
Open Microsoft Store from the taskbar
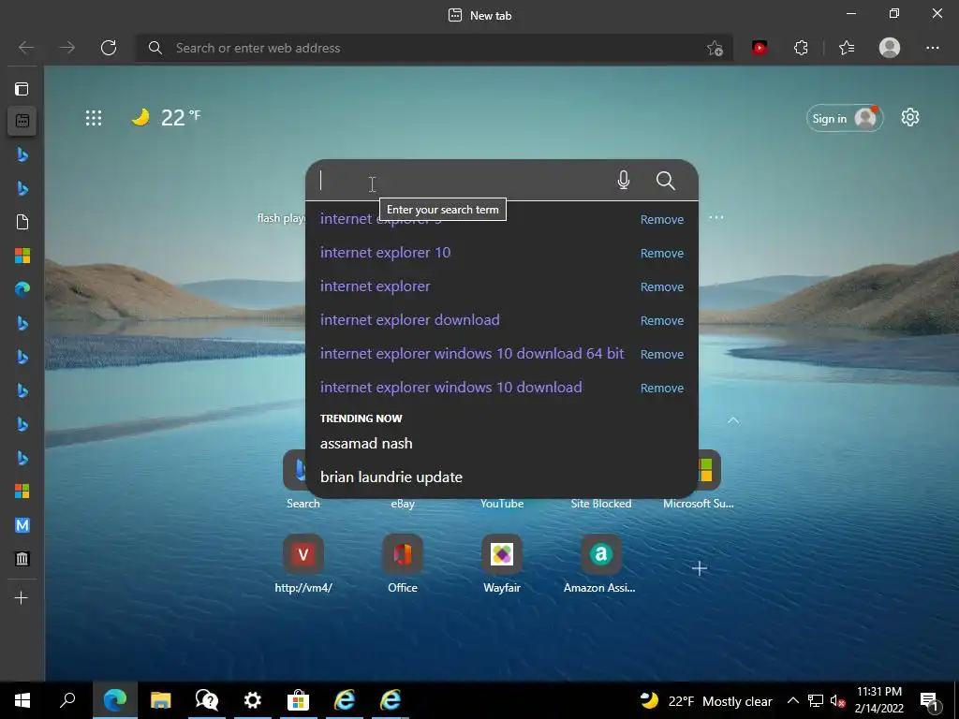(x=298, y=700)
